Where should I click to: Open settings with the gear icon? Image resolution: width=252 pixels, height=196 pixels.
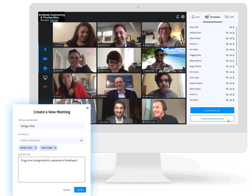[x=183, y=17]
